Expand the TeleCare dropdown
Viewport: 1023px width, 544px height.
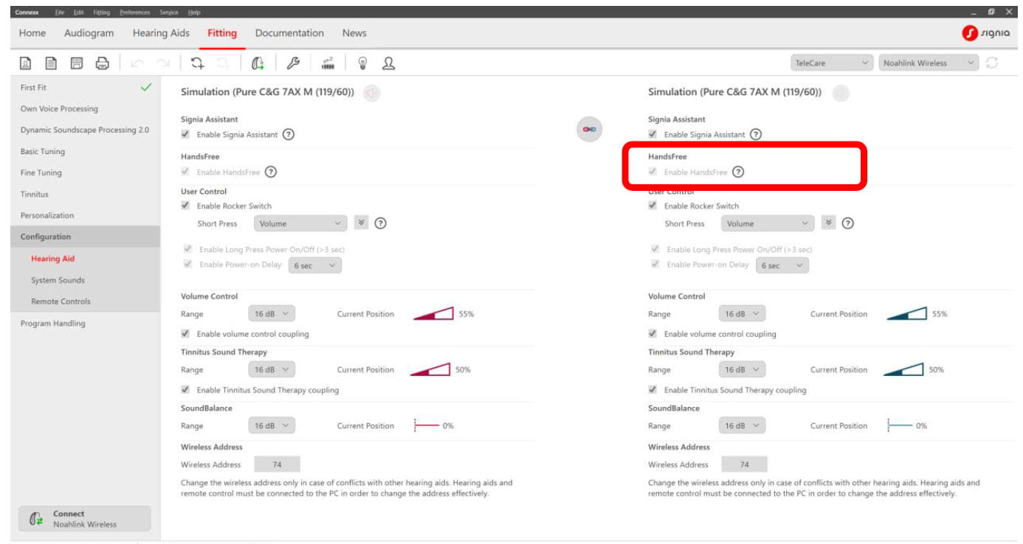[832, 63]
